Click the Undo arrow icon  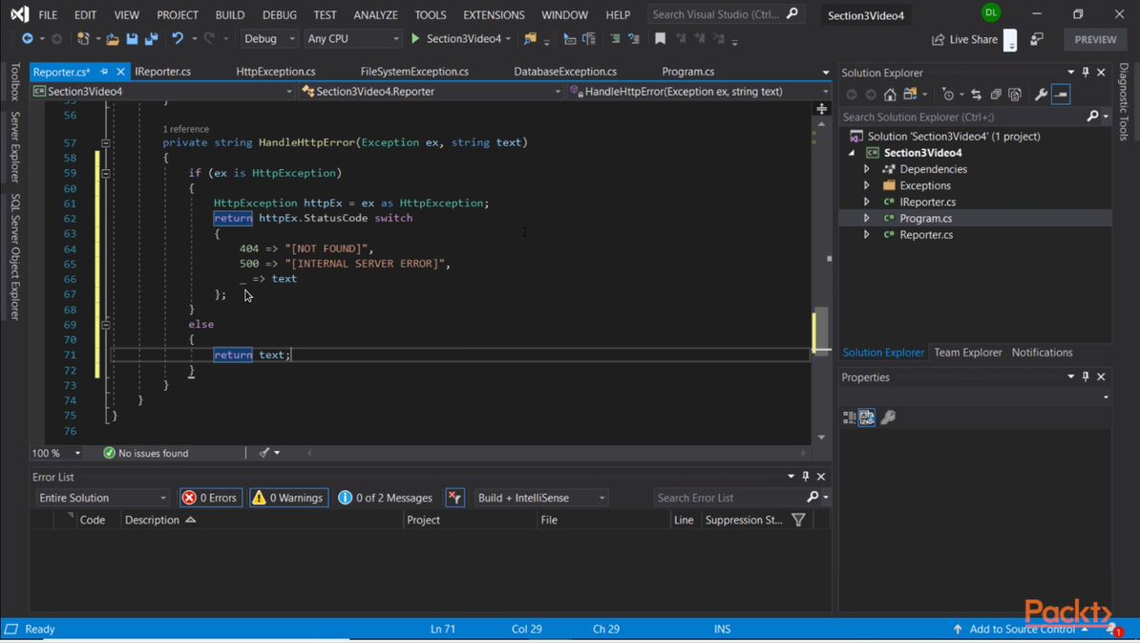point(178,39)
